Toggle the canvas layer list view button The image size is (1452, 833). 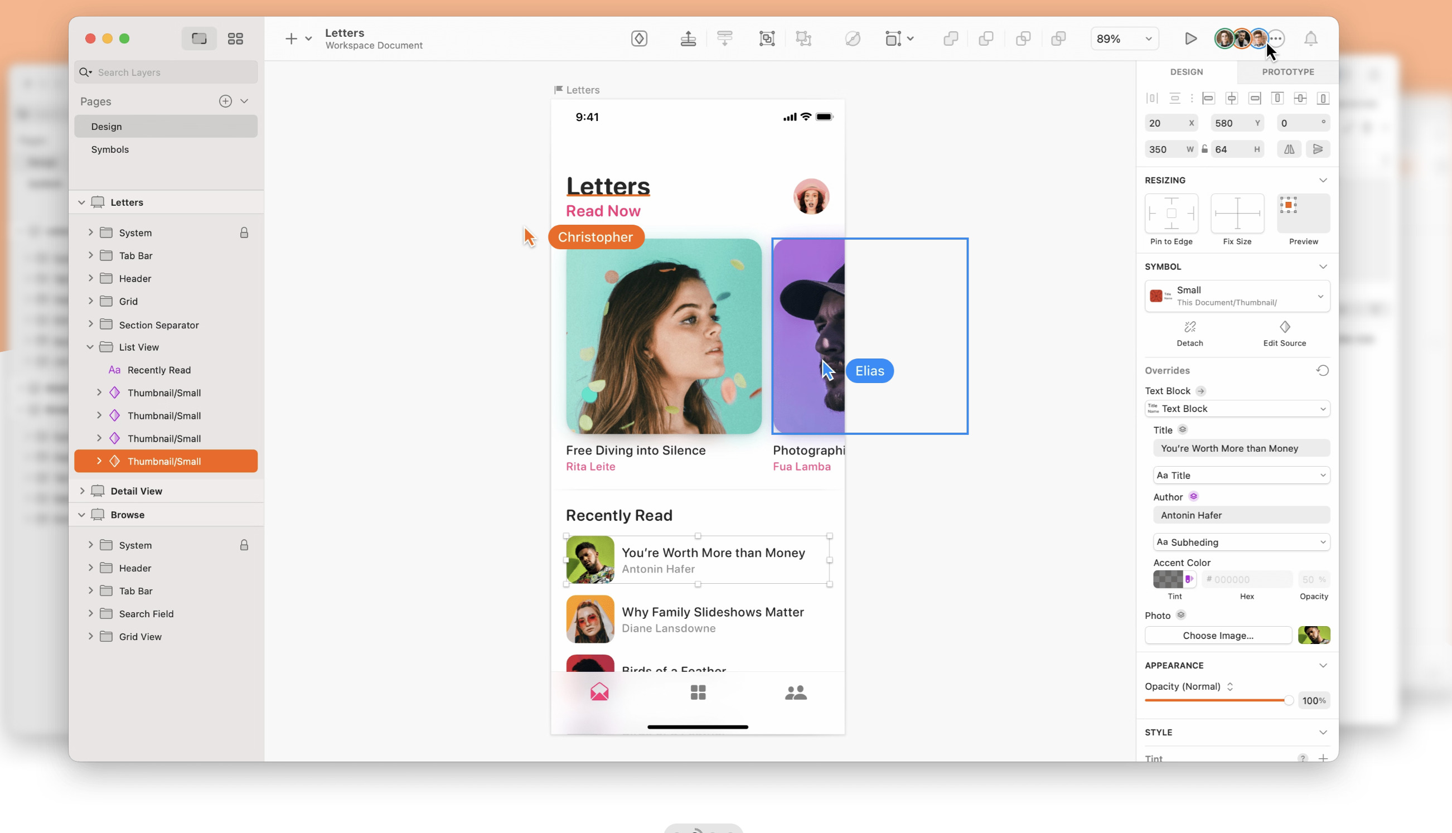point(199,38)
